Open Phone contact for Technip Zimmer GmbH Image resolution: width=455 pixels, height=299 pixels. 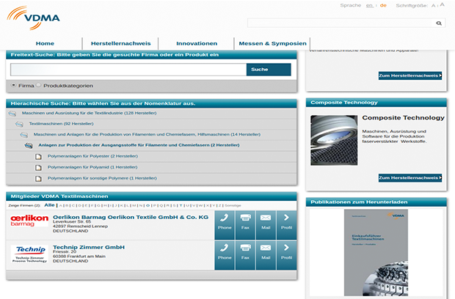pos(225,255)
